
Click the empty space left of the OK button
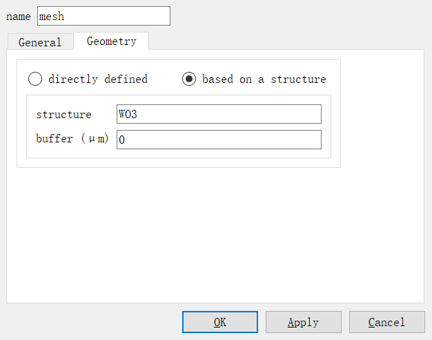(90, 322)
